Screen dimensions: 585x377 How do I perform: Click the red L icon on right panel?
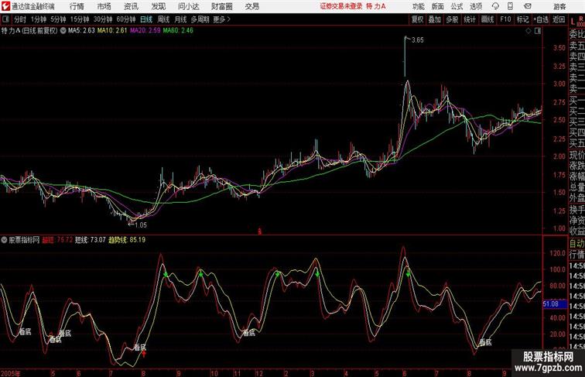(573, 22)
